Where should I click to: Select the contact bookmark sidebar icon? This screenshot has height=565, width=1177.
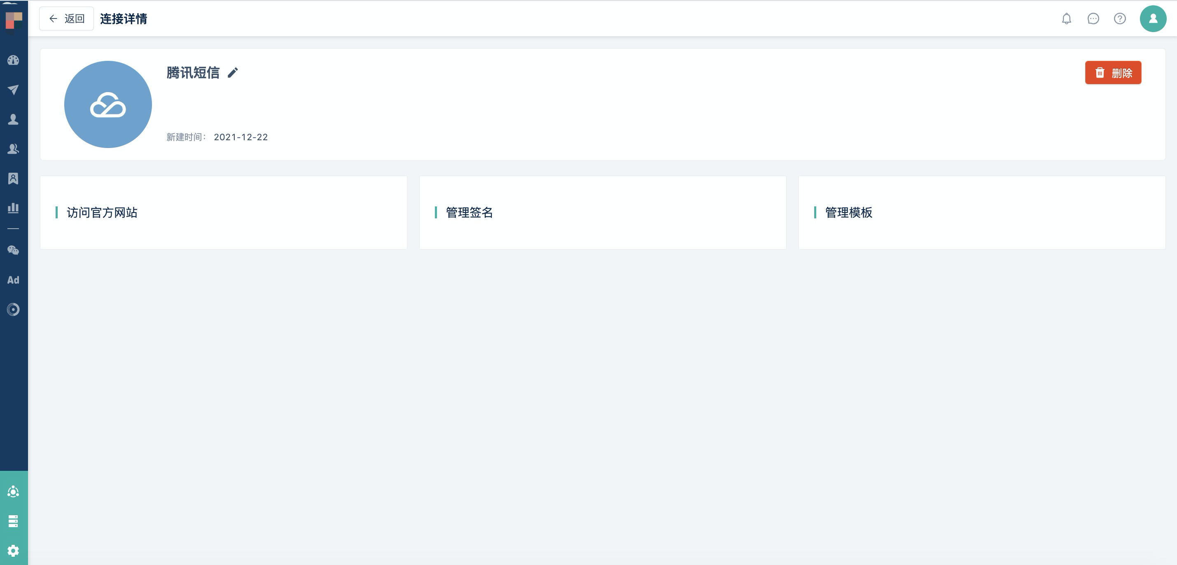(13, 178)
